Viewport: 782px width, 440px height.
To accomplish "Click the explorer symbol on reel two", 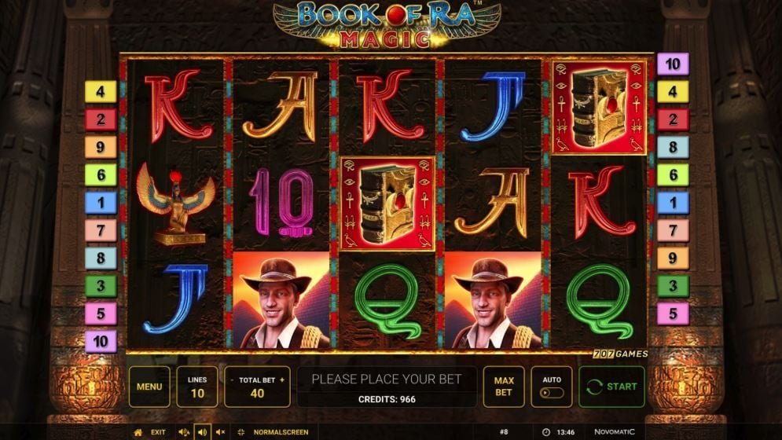I will tap(281, 300).
